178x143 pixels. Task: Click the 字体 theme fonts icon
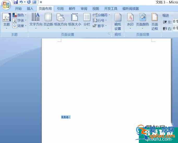(15, 21)
